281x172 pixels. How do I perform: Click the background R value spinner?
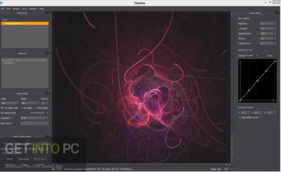tap(249, 112)
